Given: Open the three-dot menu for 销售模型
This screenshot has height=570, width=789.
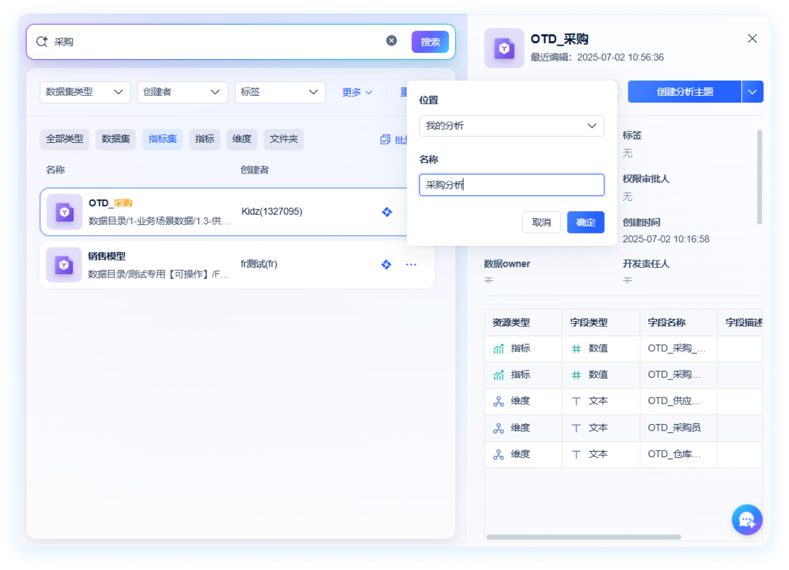Looking at the screenshot, I should [x=411, y=264].
